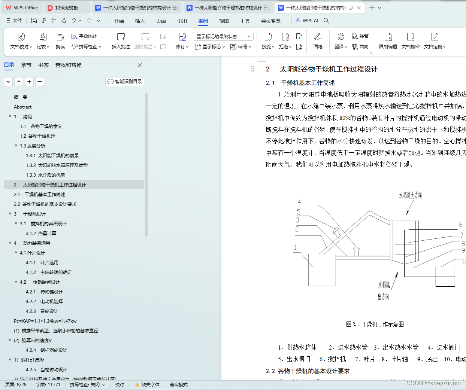The image size is (466, 390).
Task: Collapse the 1 绪论 outline node
Action: [10, 117]
